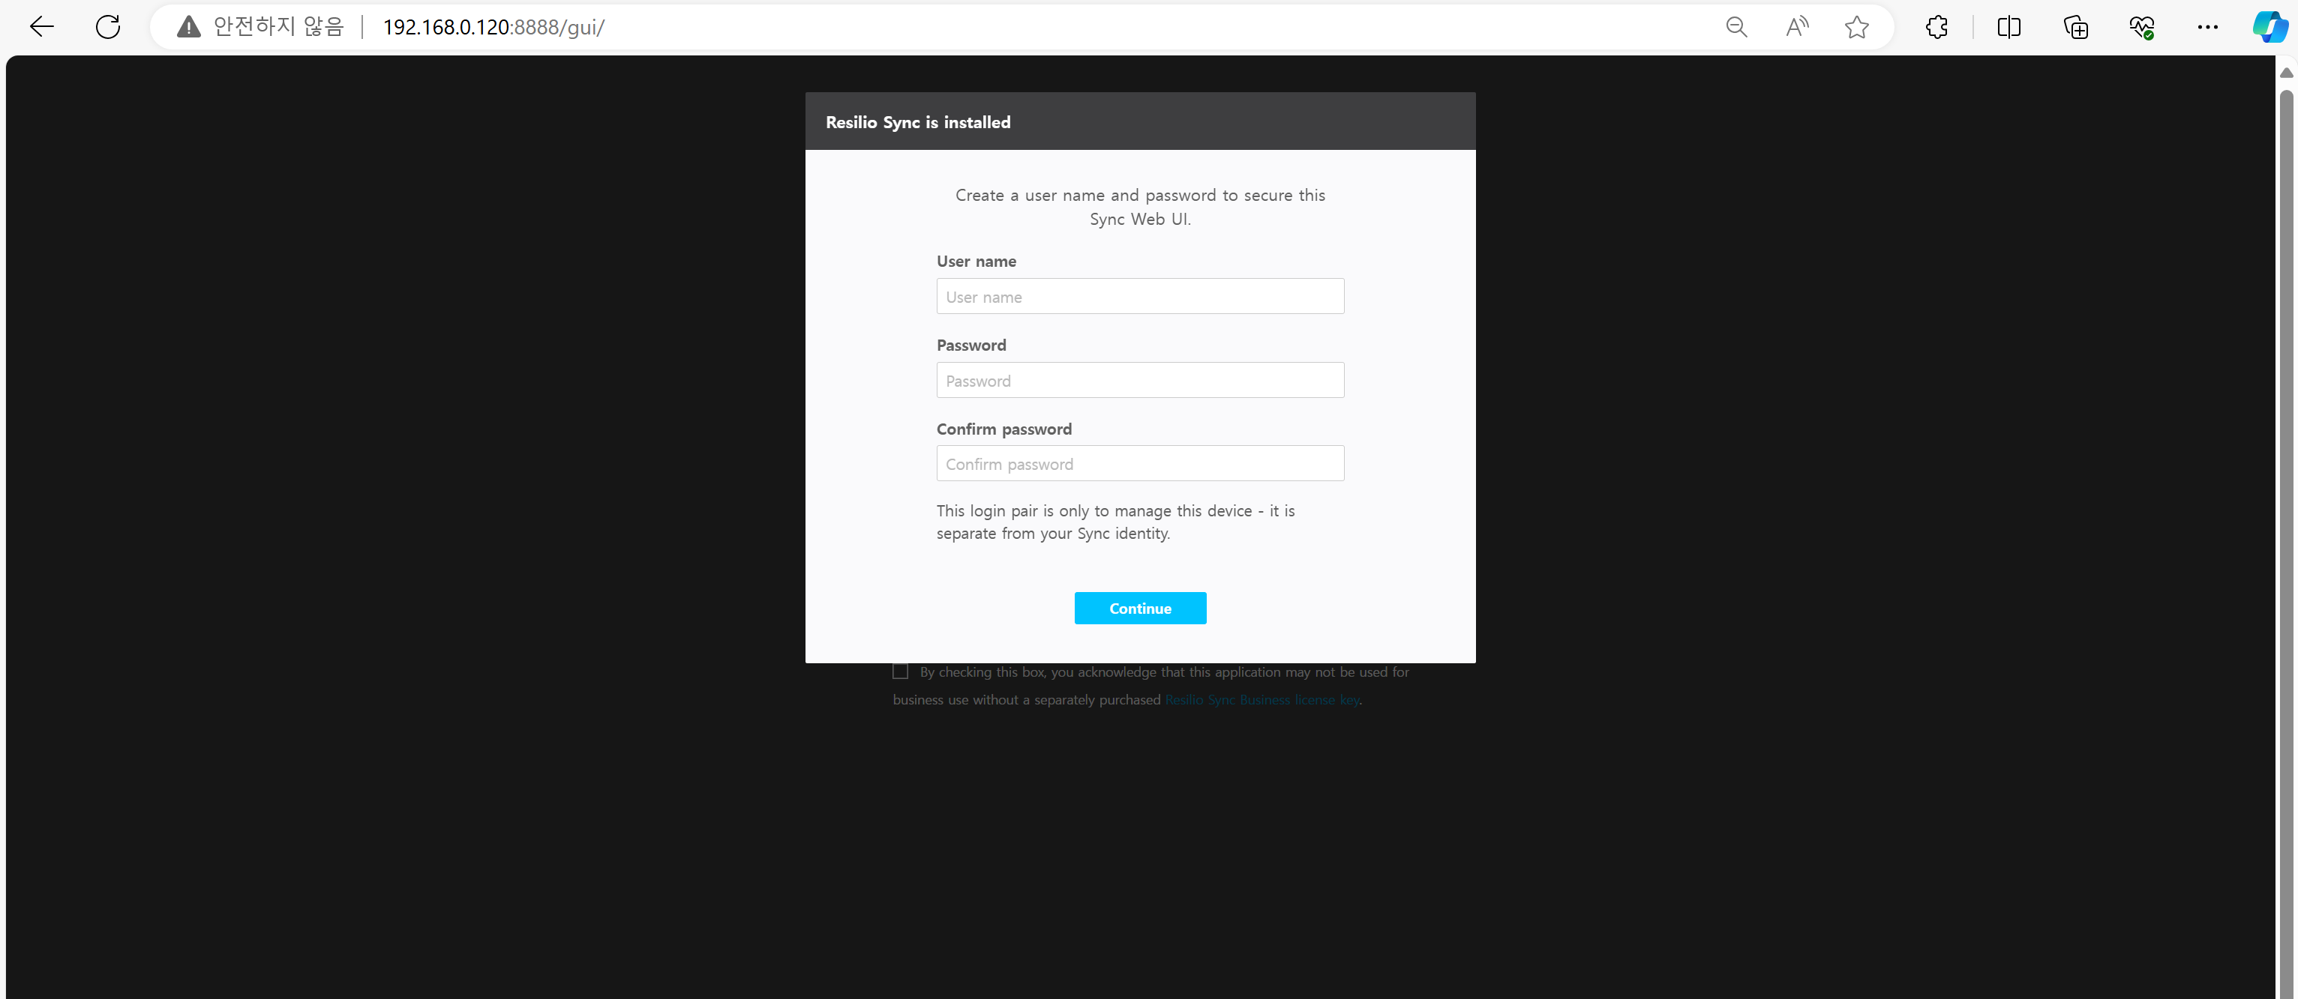The image size is (2298, 999).
Task: Click the Confirm password input field
Action: tap(1140, 463)
